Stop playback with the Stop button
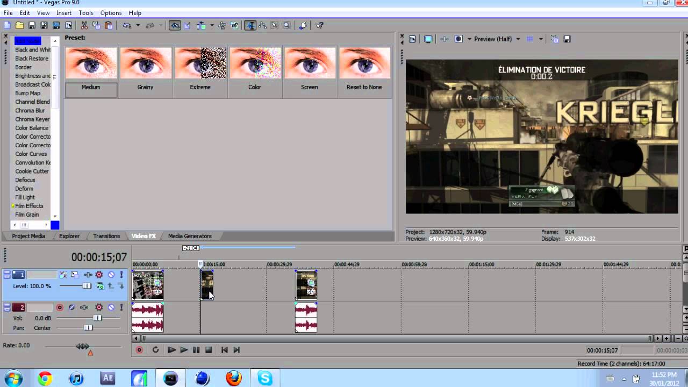The image size is (688, 387). [209, 350]
